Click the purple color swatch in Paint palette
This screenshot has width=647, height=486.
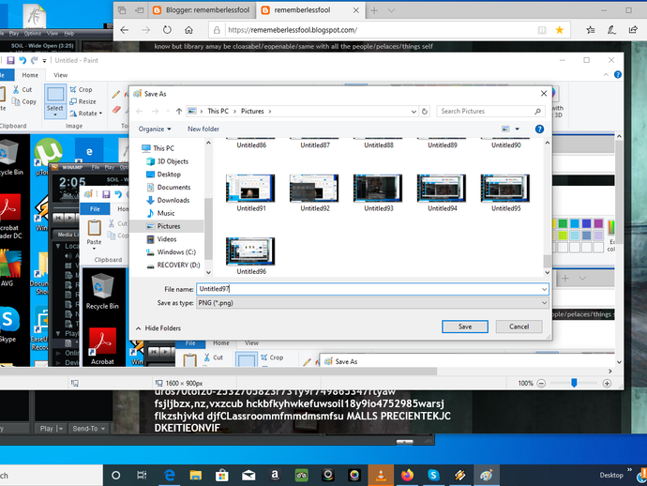[x=598, y=224]
